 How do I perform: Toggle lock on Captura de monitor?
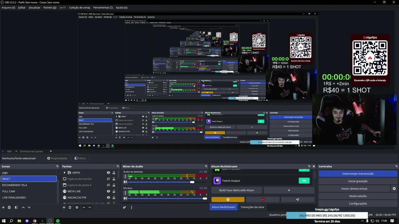point(114,179)
